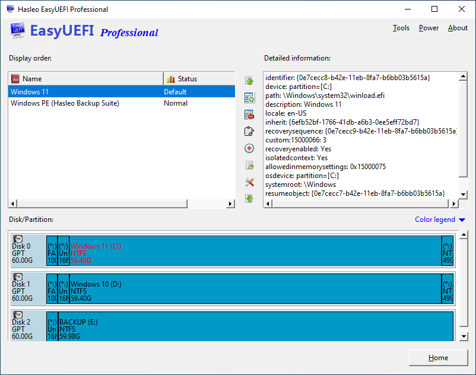The height and width of the screenshot is (375, 476).
Task: Click the Name column header icon
Action: pyautogui.click(x=15, y=79)
